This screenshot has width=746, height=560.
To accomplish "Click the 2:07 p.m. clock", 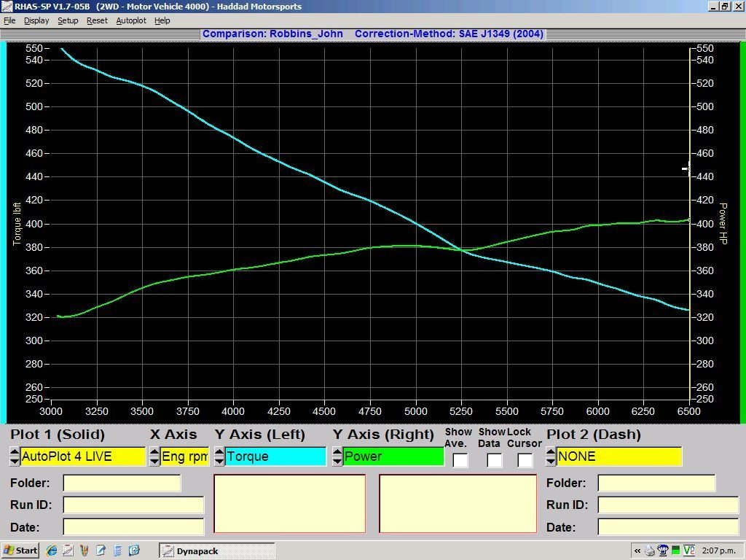I will coord(718,551).
